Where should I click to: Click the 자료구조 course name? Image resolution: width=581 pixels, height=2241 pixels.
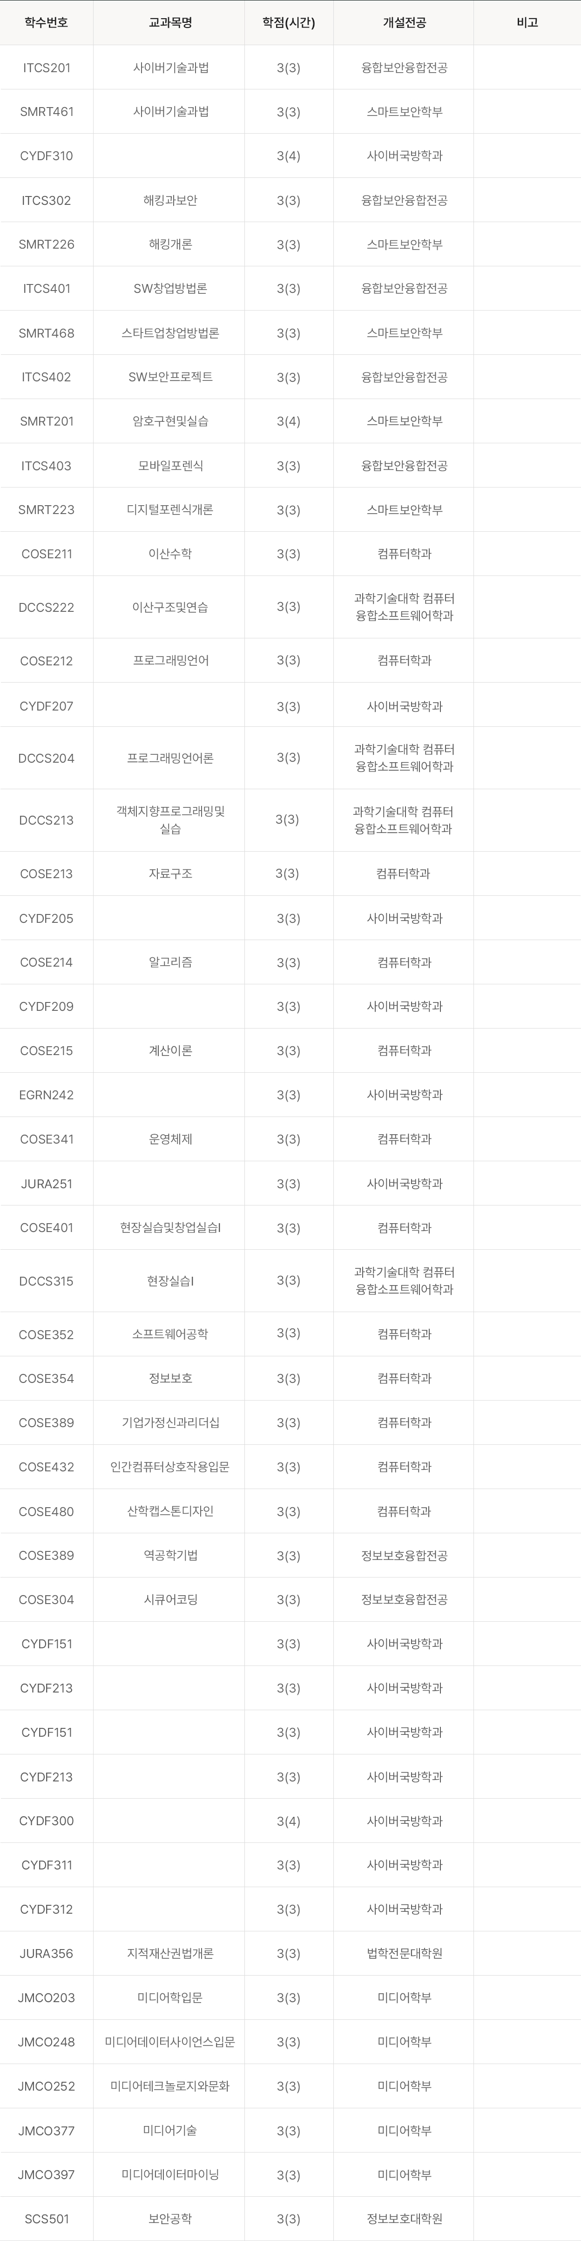[x=170, y=873]
